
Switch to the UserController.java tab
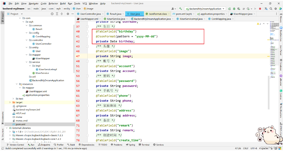(x=90, y=14)
